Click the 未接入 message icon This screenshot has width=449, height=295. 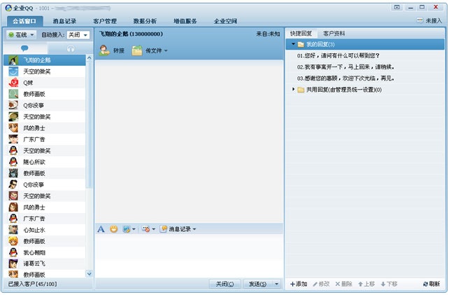[420, 20]
